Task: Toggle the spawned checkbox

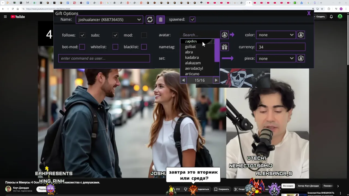Action: pos(192,19)
